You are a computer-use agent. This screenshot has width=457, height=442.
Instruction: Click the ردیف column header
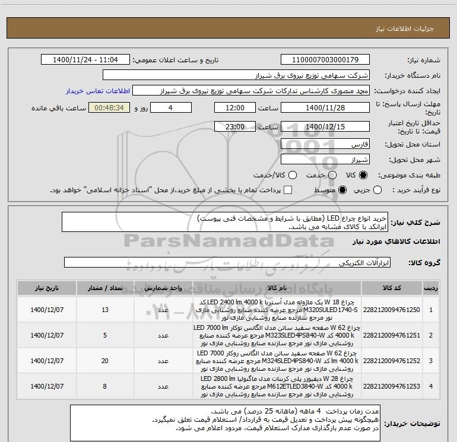pos(431,288)
